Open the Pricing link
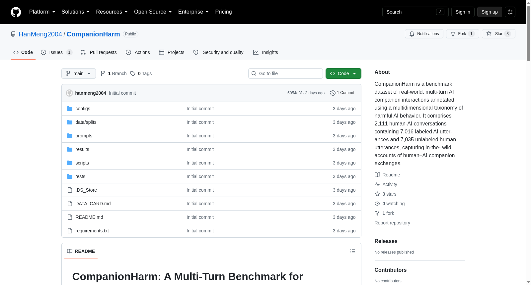Image resolution: width=531 pixels, height=285 pixels. 224,12
